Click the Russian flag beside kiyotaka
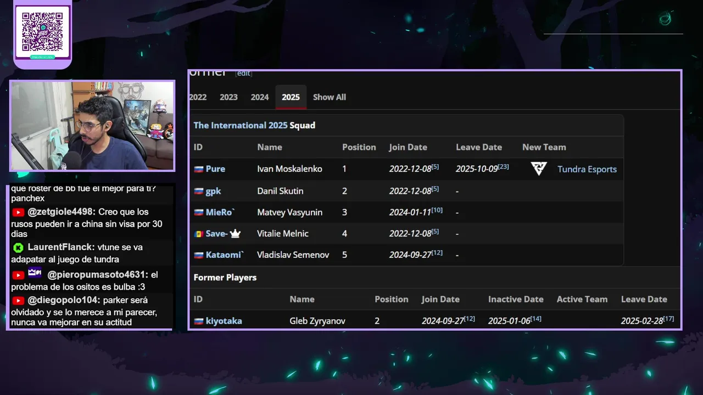The width and height of the screenshot is (703, 395). point(199,321)
